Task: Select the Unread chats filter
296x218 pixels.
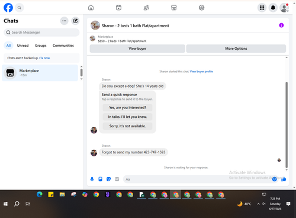Action: (x=22, y=46)
